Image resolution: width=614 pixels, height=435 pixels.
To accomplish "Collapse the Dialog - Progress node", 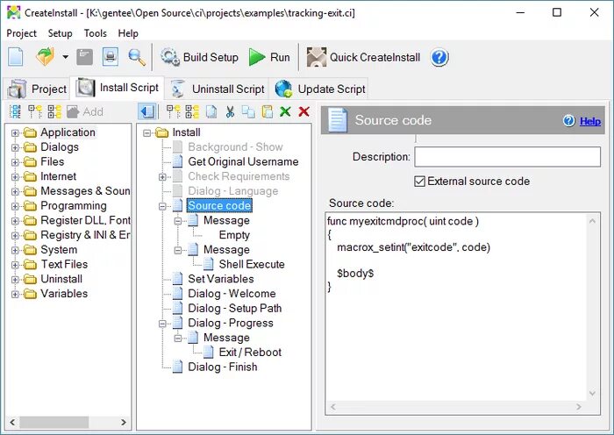I will click(162, 324).
